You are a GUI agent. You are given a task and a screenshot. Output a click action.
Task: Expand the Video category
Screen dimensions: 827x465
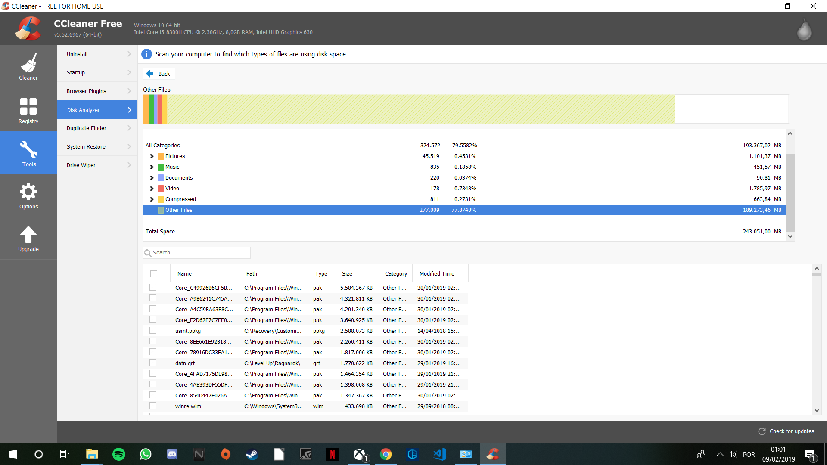coord(152,189)
